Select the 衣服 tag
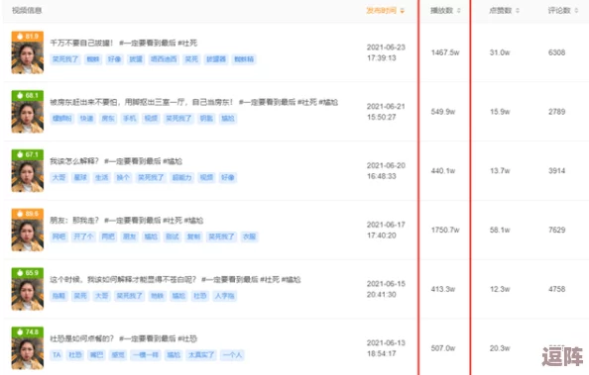589x375 pixels. (x=250, y=236)
